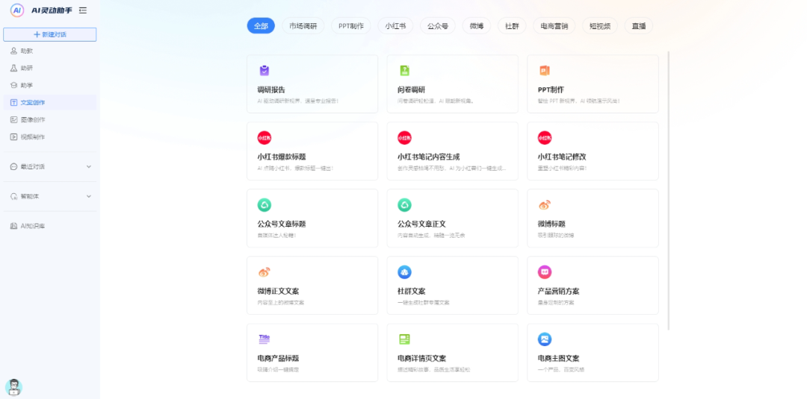This screenshot has width=807, height=399.
Task: Select the 小红书 category tab
Action: coord(395,26)
